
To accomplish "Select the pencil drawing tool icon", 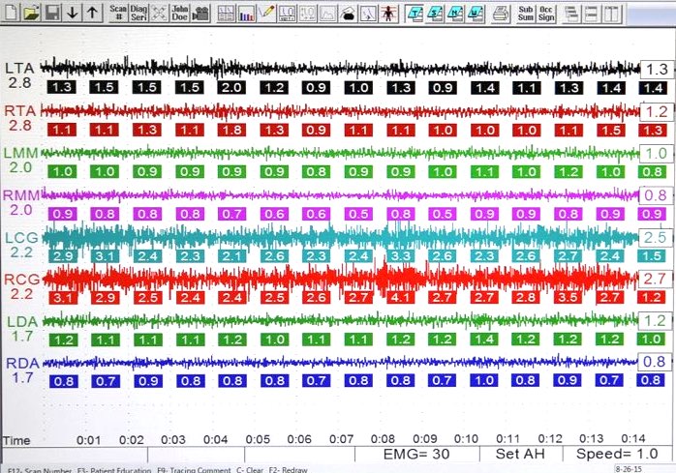I will pos(267,13).
